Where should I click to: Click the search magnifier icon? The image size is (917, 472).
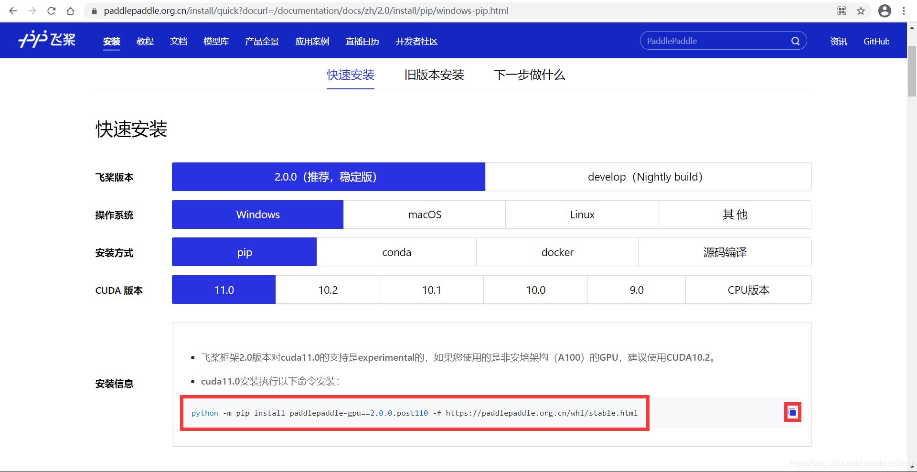795,41
